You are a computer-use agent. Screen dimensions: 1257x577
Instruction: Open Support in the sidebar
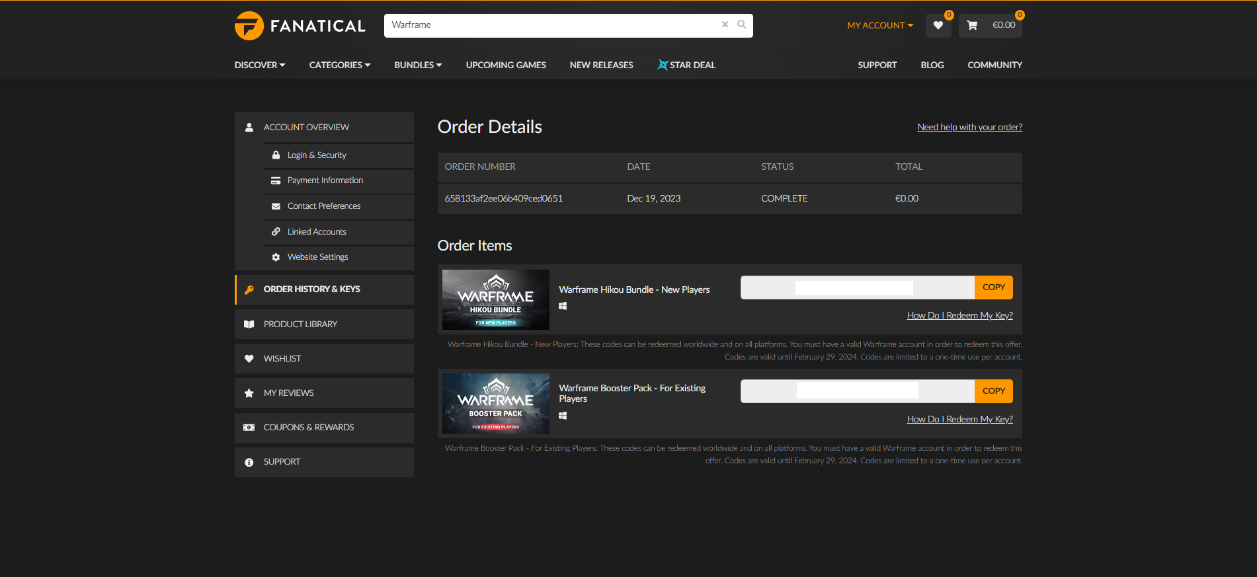[324, 462]
